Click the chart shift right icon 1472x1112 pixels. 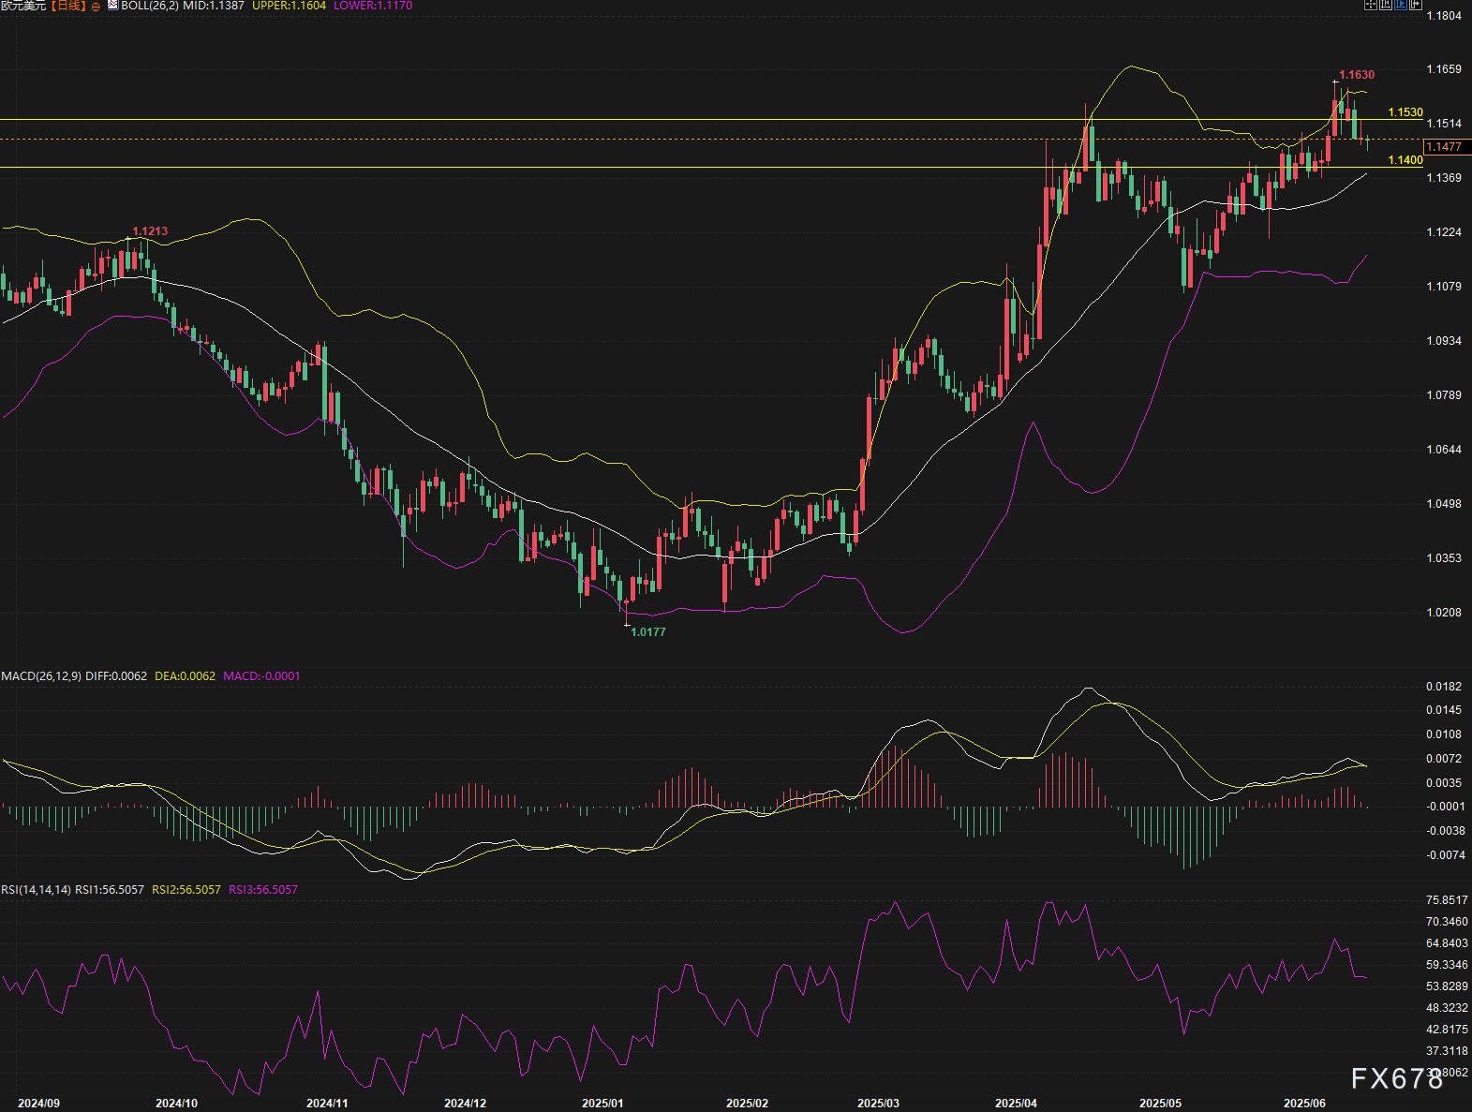[x=1417, y=5]
